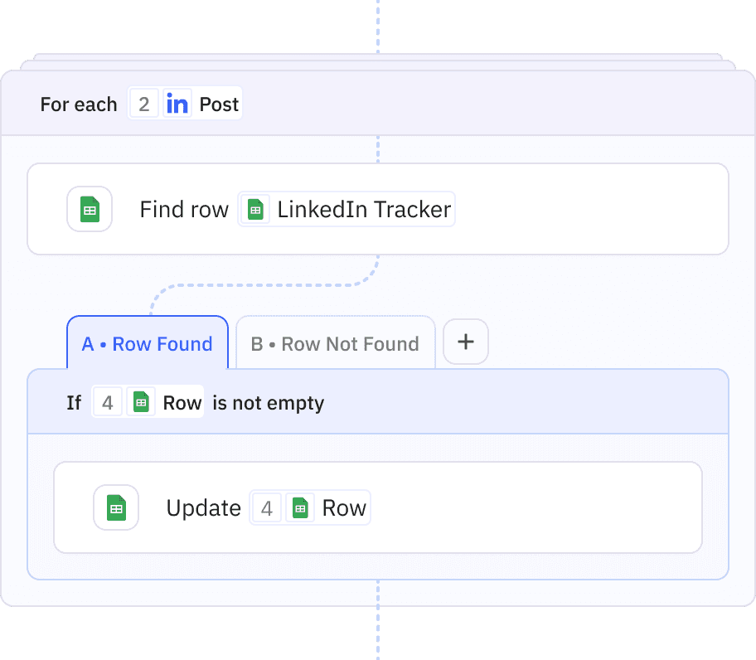Click the LinkedIn icon in the For each header
Image resolution: width=756 pixels, height=660 pixels.
click(177, 104)
